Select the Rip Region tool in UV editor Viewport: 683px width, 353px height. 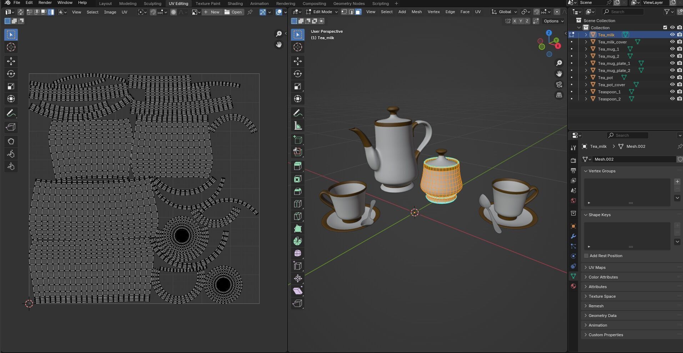pyautogui.click(x=11, y=127)
